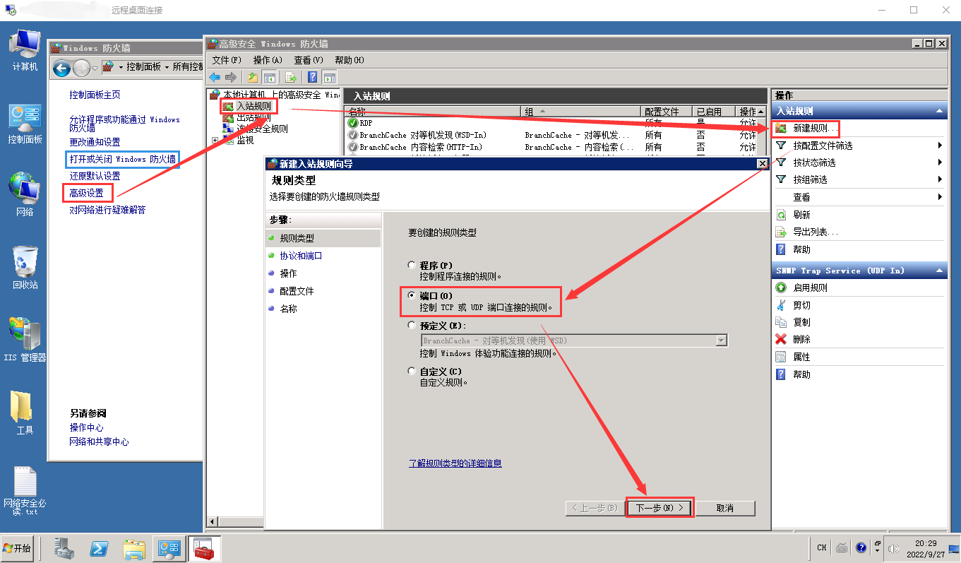Click the 导出列表 toolbar icon
The width and height of the screenshot is (961, 563).
(290, 77)
